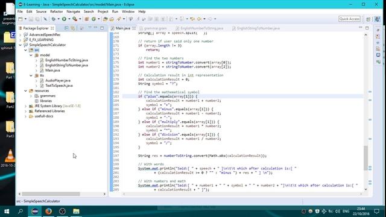
Task: Click the editor vertical scrollbar thumb
Action: coord(365,157)
